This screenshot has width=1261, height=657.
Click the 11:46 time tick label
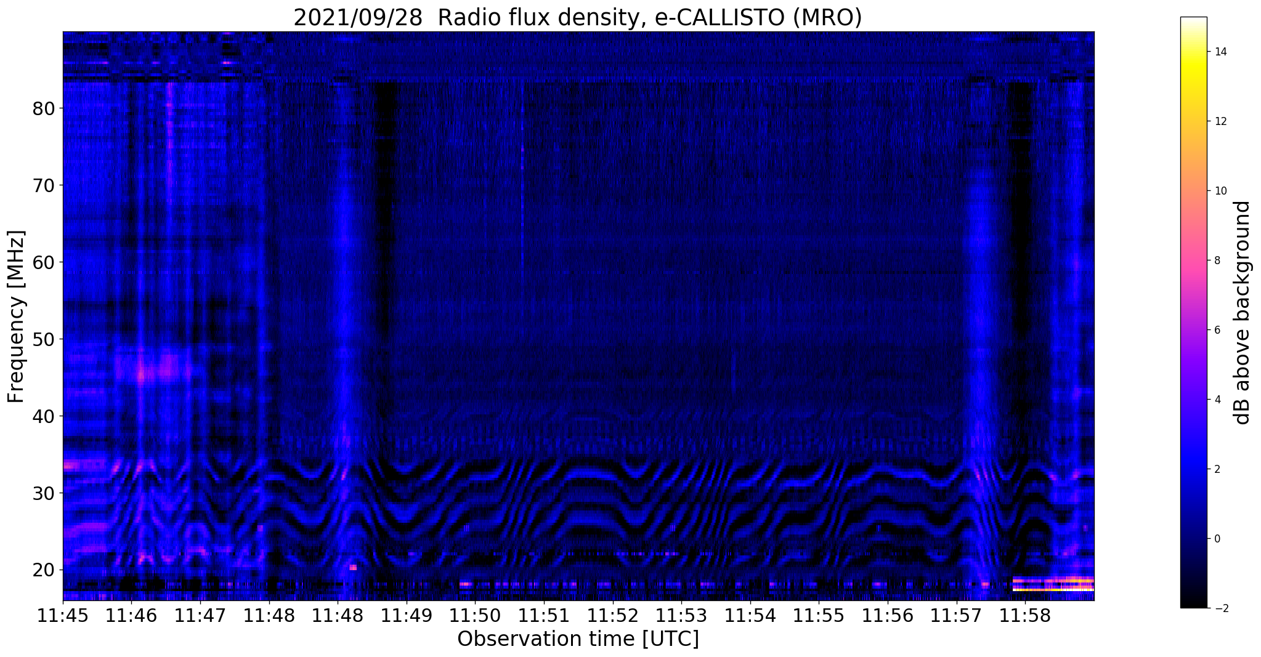click(131, 615)
